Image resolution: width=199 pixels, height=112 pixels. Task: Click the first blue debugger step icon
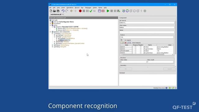pyautogui.click(x=124, y=11)
